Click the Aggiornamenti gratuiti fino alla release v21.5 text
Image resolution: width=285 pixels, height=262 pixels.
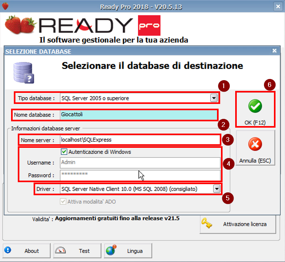click(117, 218)
